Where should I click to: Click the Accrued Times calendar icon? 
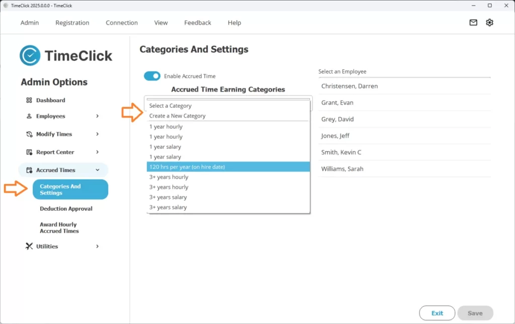click(x=29, y=170)
